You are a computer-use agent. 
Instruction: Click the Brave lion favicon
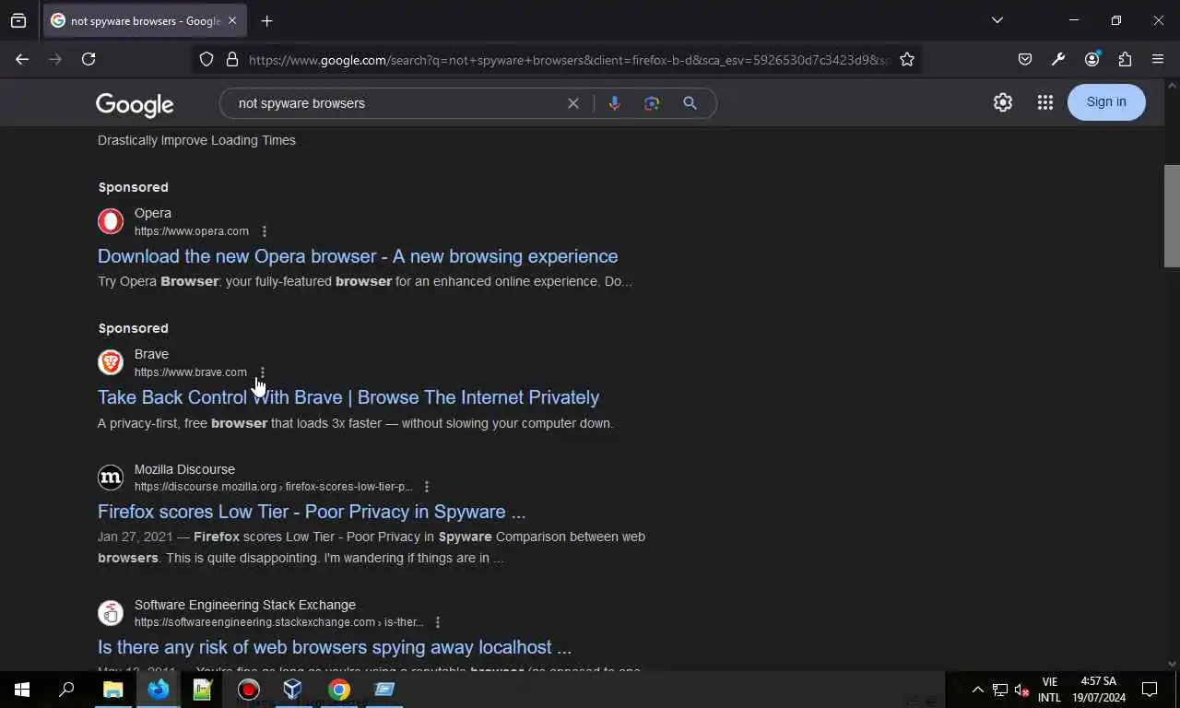click(x=111, y=362)
